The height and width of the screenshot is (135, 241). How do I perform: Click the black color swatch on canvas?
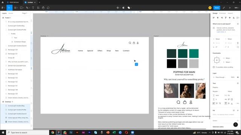click(x=172, y=63)
